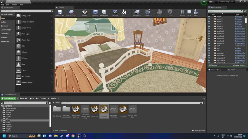248x139 pixels.
Task: Hide the bath actor via its eye icon
Action: [x=209, y=46]
